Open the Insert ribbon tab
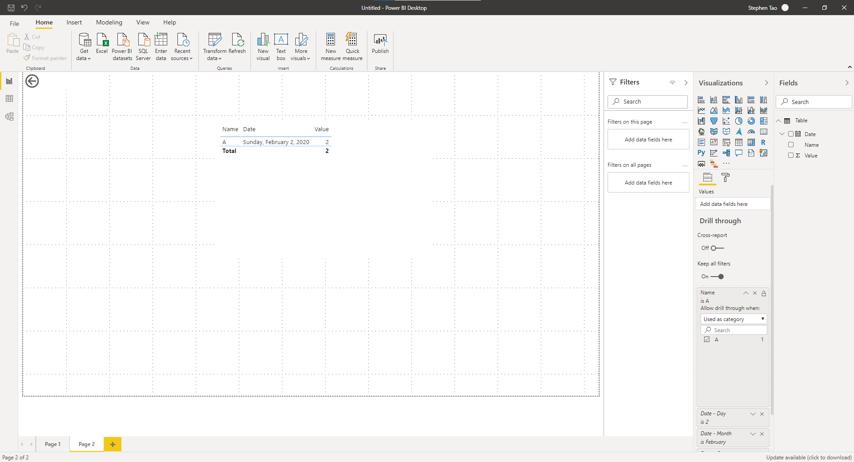Screen dimensions: 854x462 pyautogui.click(x=74, y=22)
